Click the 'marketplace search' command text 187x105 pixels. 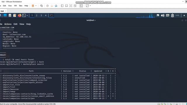pyautogui.click(x=33, y=64)
